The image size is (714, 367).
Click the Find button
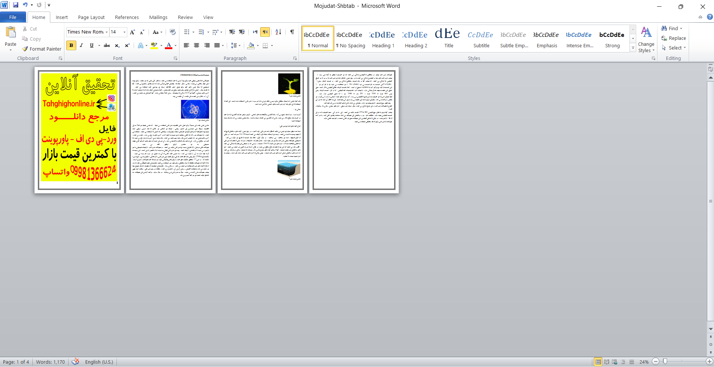[672, 28]
